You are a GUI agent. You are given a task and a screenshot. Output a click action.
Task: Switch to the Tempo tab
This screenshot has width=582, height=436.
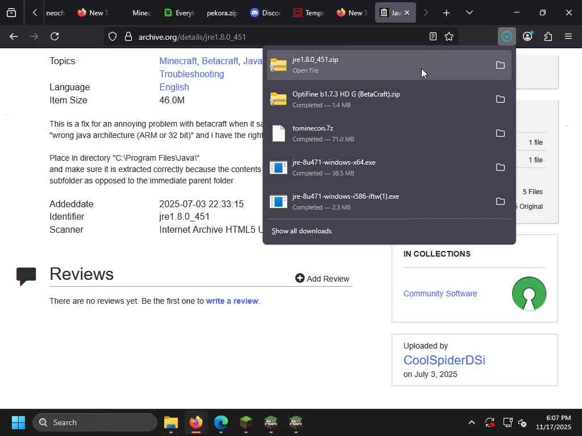click(x=309, y=13)
